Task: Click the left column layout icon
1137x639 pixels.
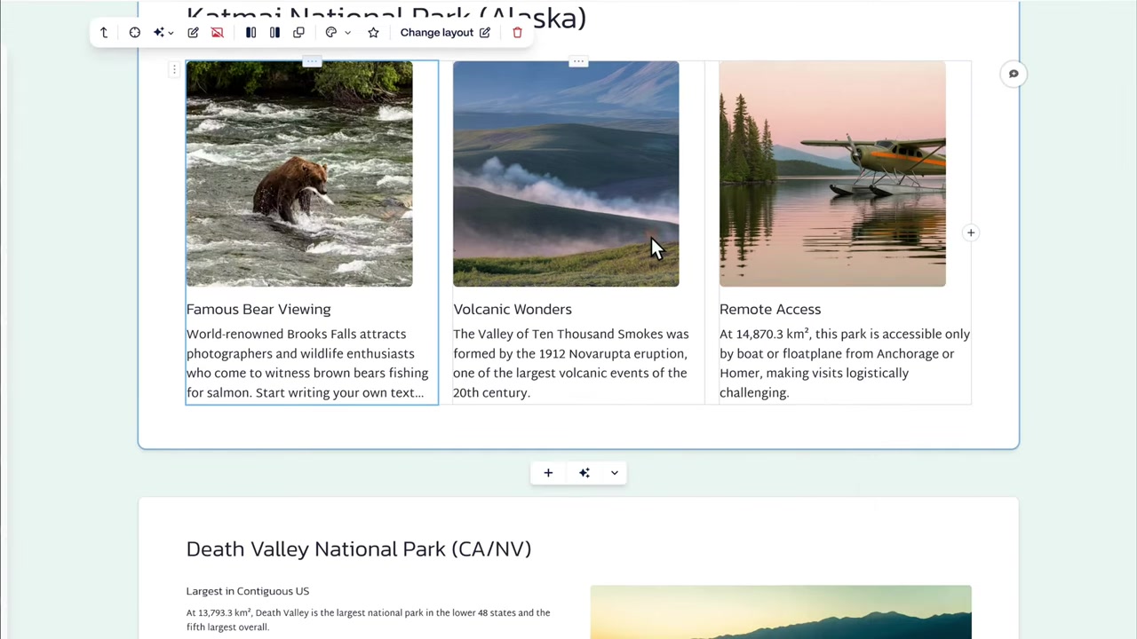Action: click(250, 33)
